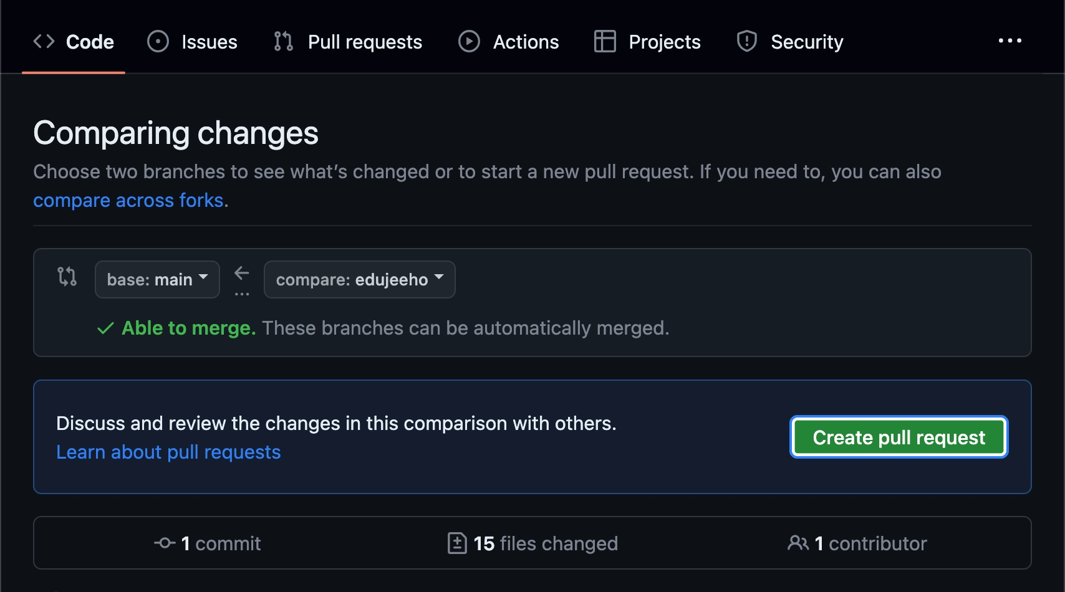This screenshot has width=1065, height=592.
Task: Click the contributors people icon
Action: pyautogui.click(x=798, y=543)
